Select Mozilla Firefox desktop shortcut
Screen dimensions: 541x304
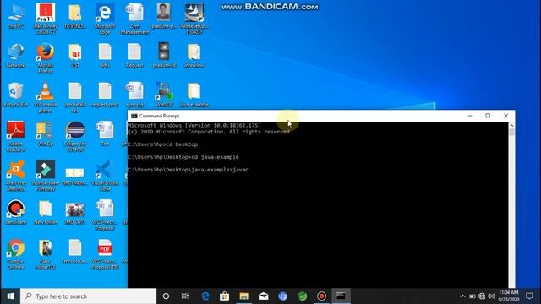click(x=45, y=58)
